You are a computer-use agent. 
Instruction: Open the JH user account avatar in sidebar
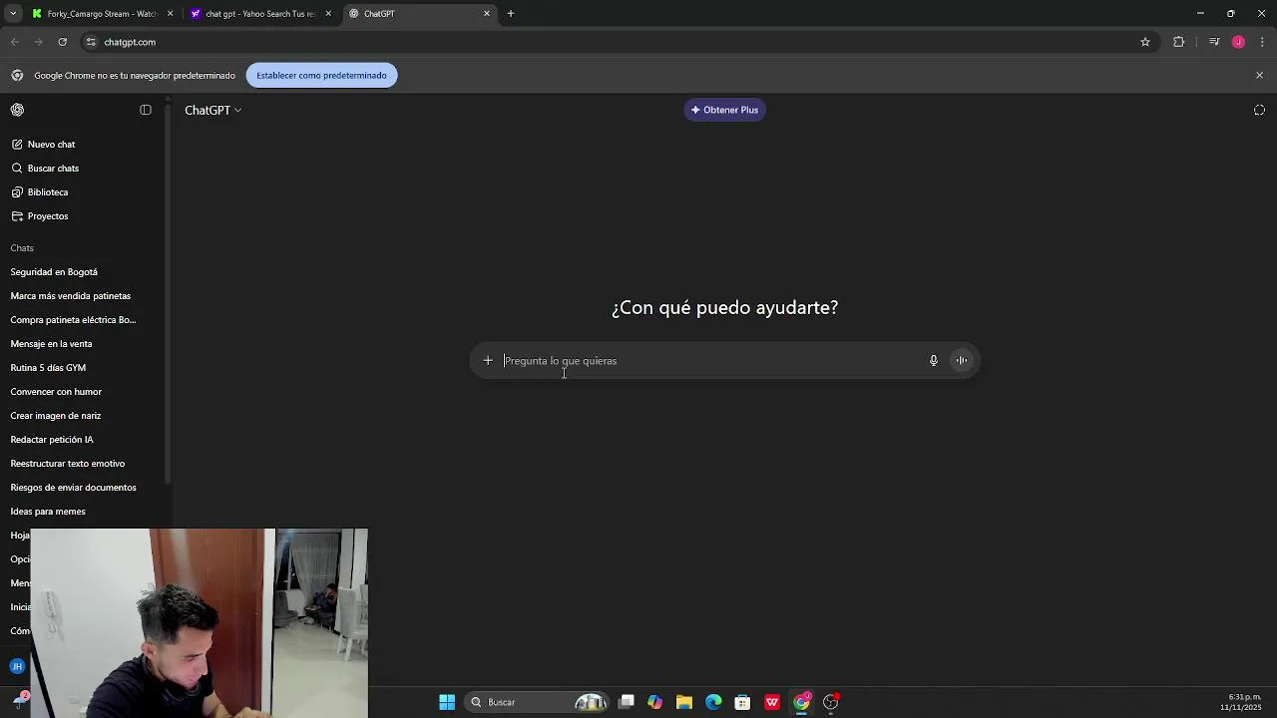point(17,666)
